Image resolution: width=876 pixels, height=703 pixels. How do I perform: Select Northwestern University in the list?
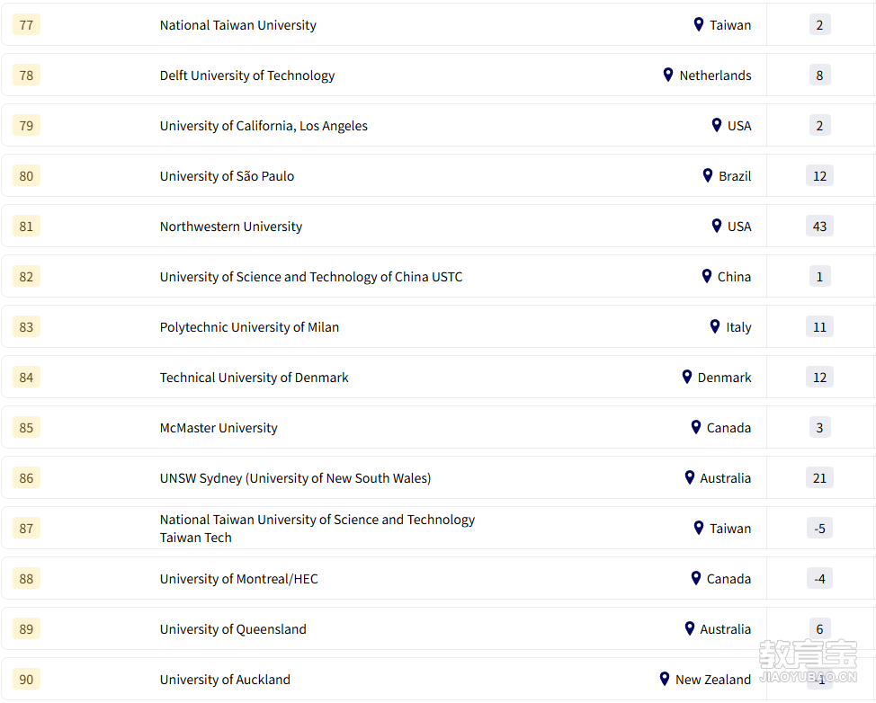tap(231, 227)
